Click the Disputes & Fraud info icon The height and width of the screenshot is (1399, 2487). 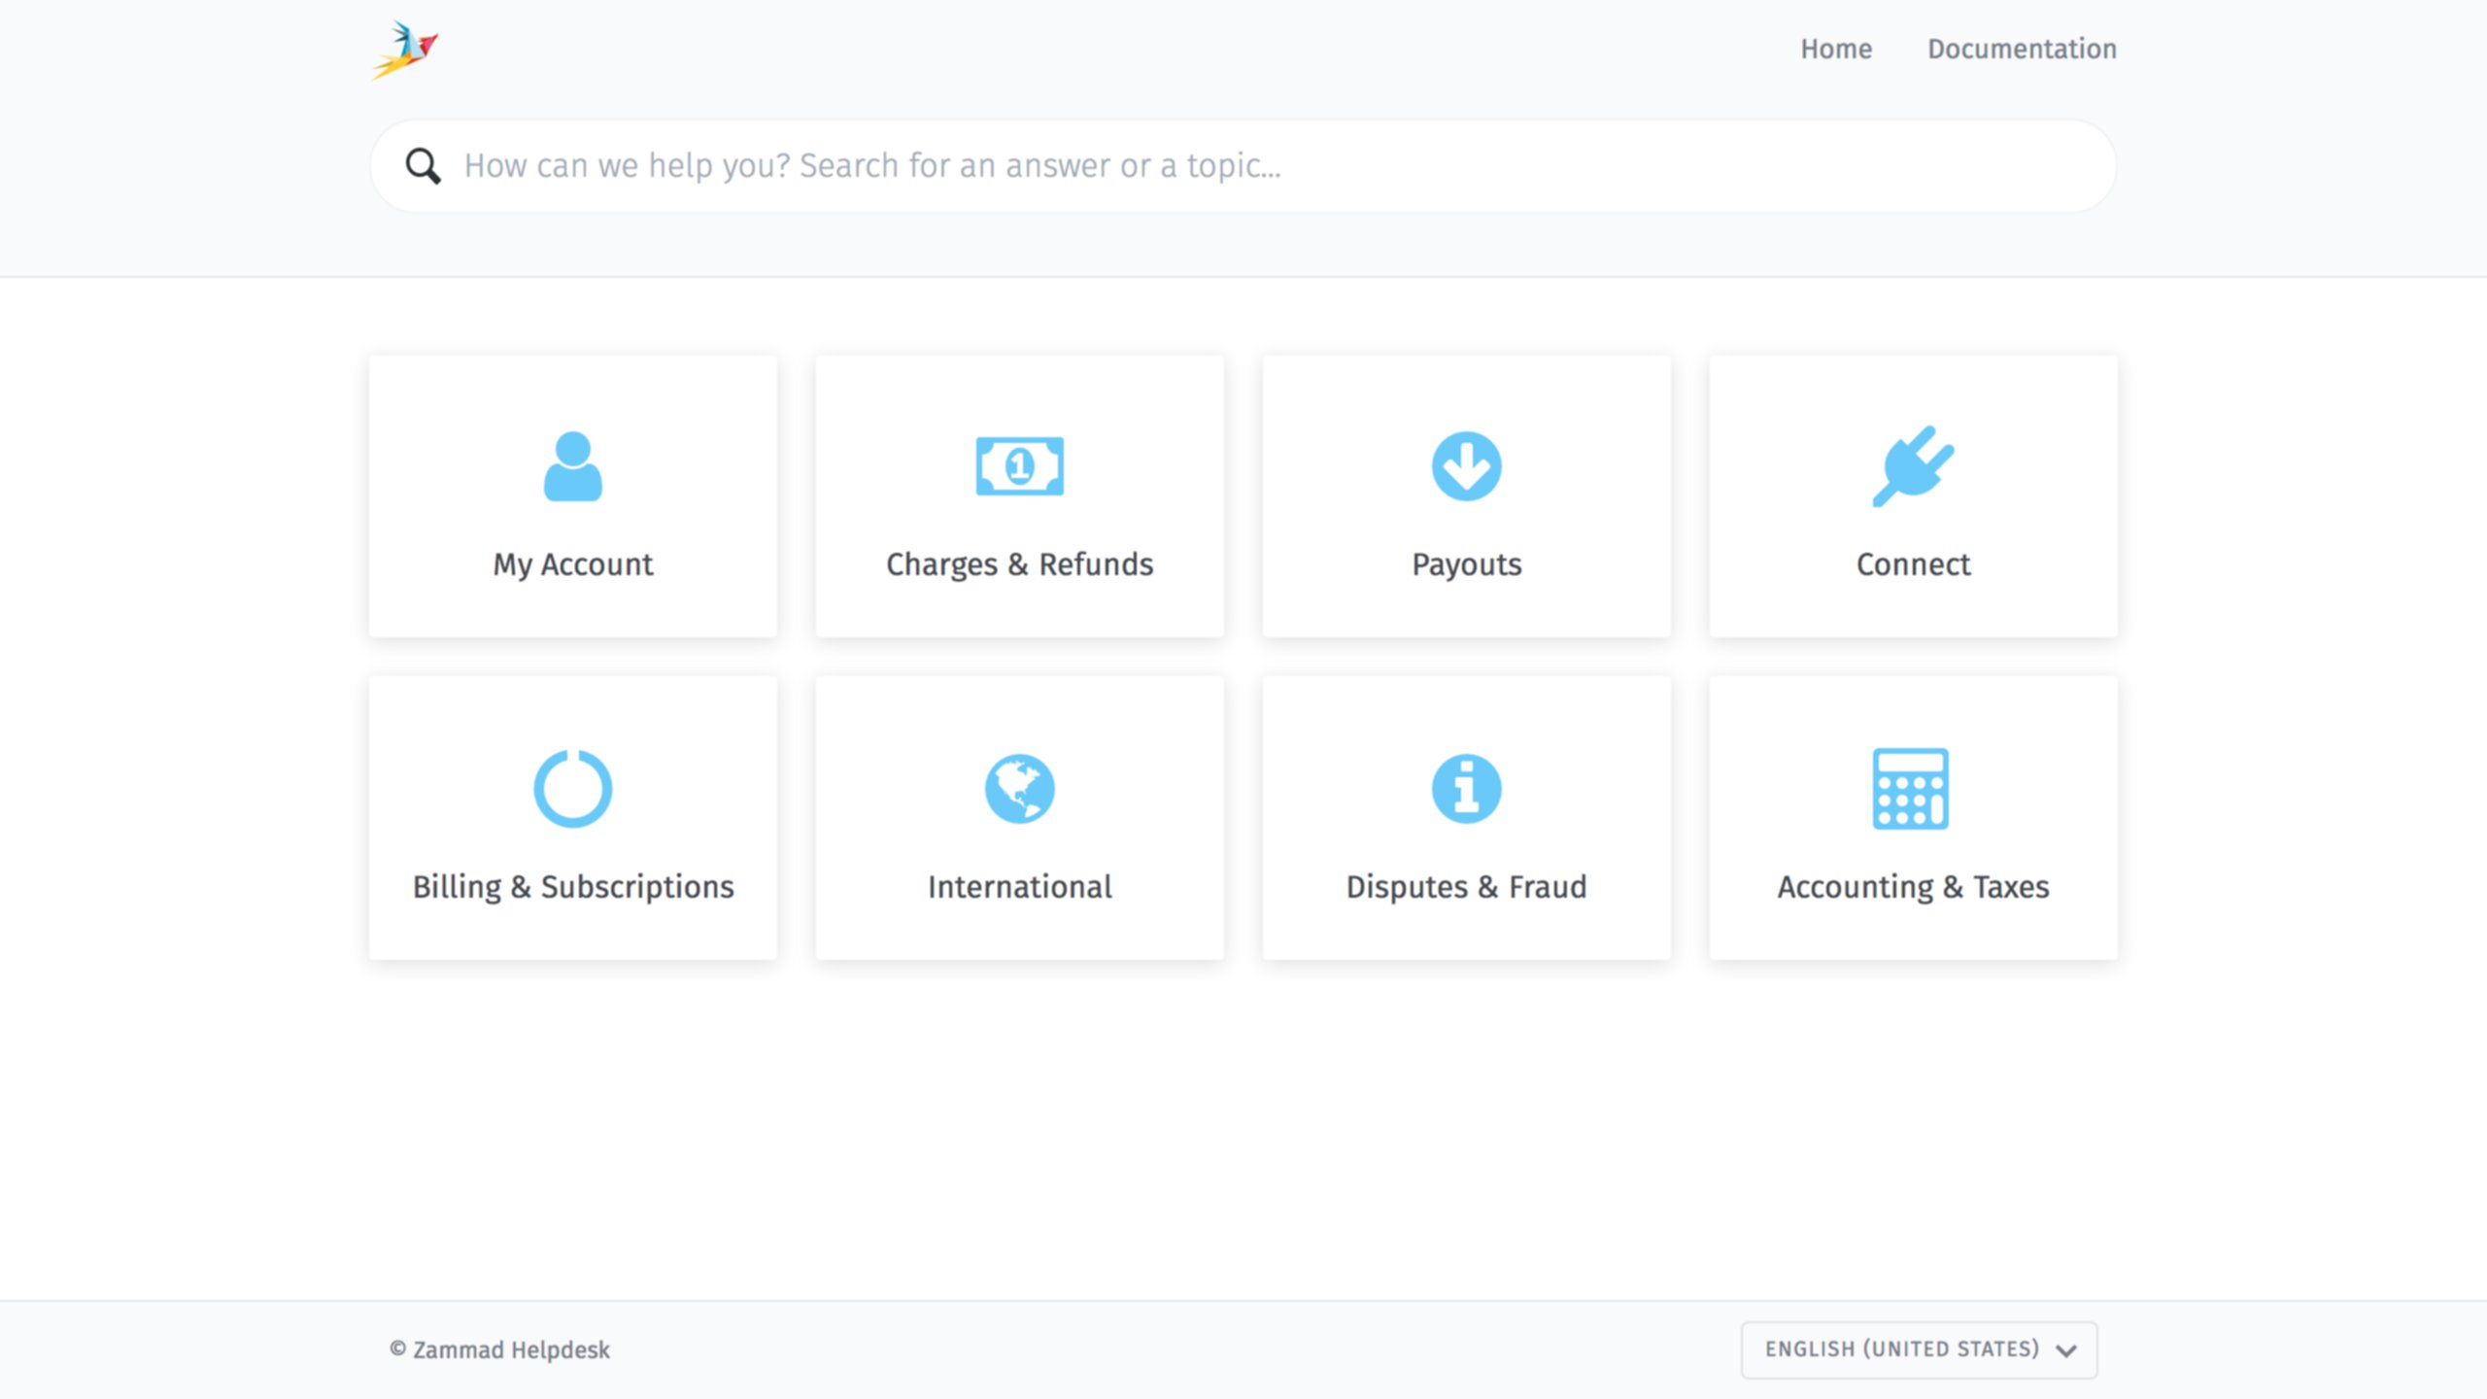click(1466, 788)
